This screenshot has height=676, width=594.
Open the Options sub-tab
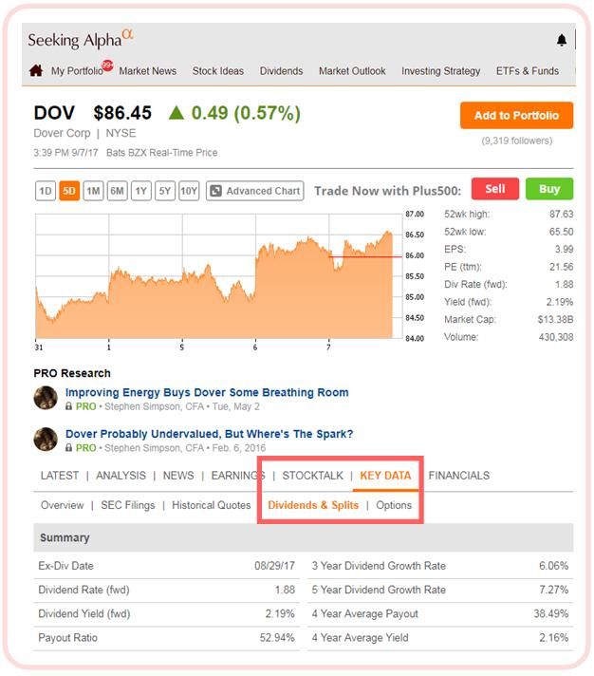pyautogui.click(x=394, y=505)
